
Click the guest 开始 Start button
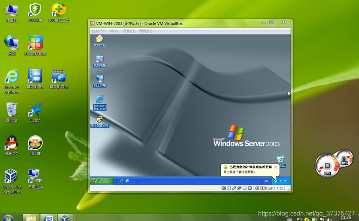[102, 181]
